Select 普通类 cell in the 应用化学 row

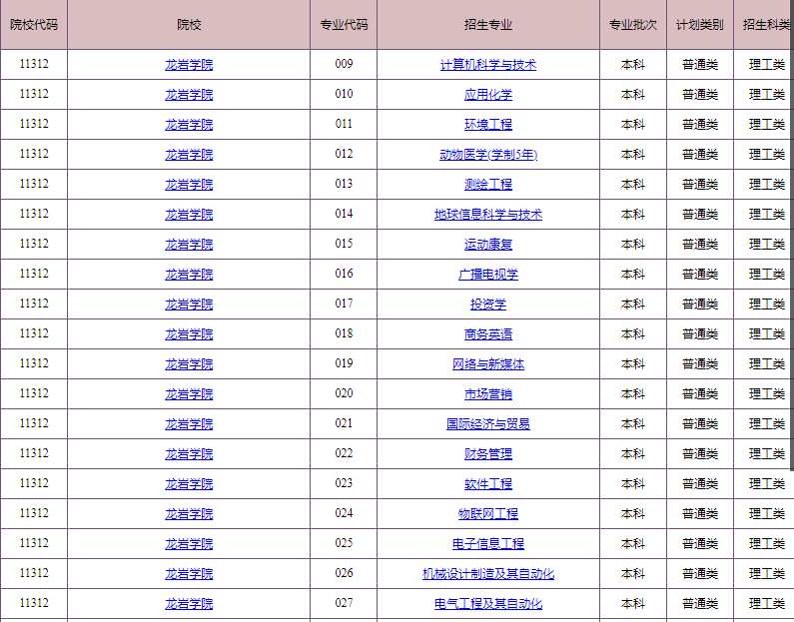pyautogui.click(x=700, y=95)
